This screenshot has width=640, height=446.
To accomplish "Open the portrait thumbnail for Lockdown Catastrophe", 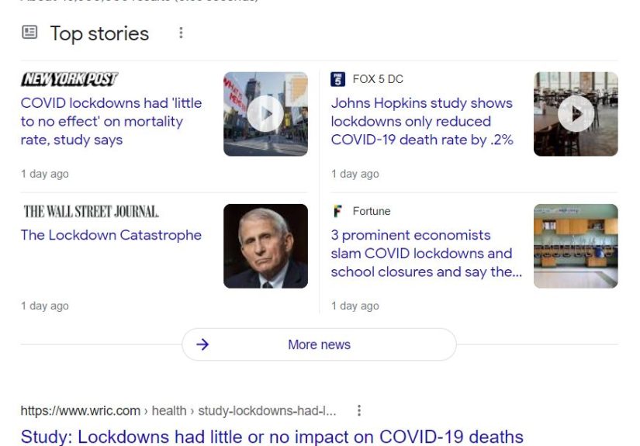I will click(x=265, y=246).
